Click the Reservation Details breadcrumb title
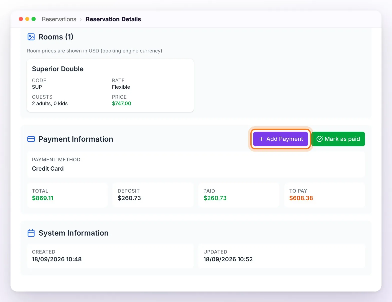The width and height of the screenshot is (392, 302). click(x=113, y=19)
